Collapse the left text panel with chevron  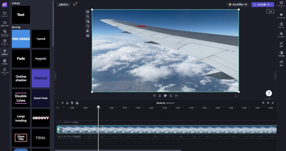pos(56,76)
